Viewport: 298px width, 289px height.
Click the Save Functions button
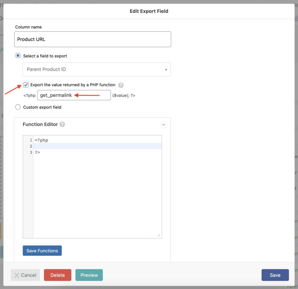coord(42,251)
